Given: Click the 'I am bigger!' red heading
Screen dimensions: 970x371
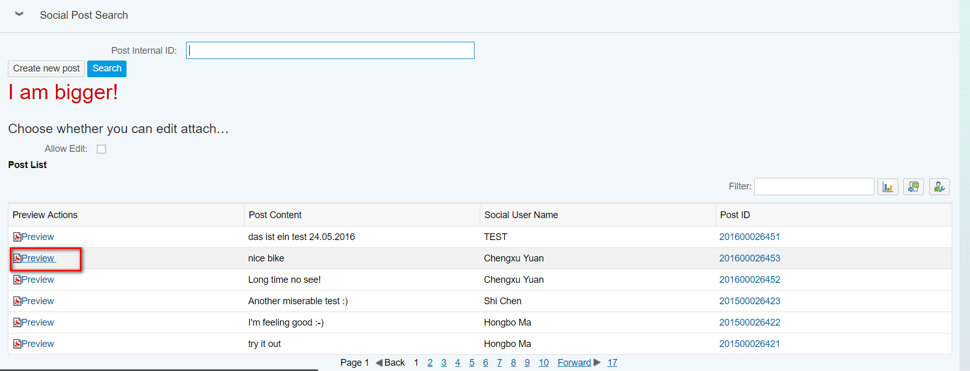Looking at the screenshot, I should pos(63,92).
